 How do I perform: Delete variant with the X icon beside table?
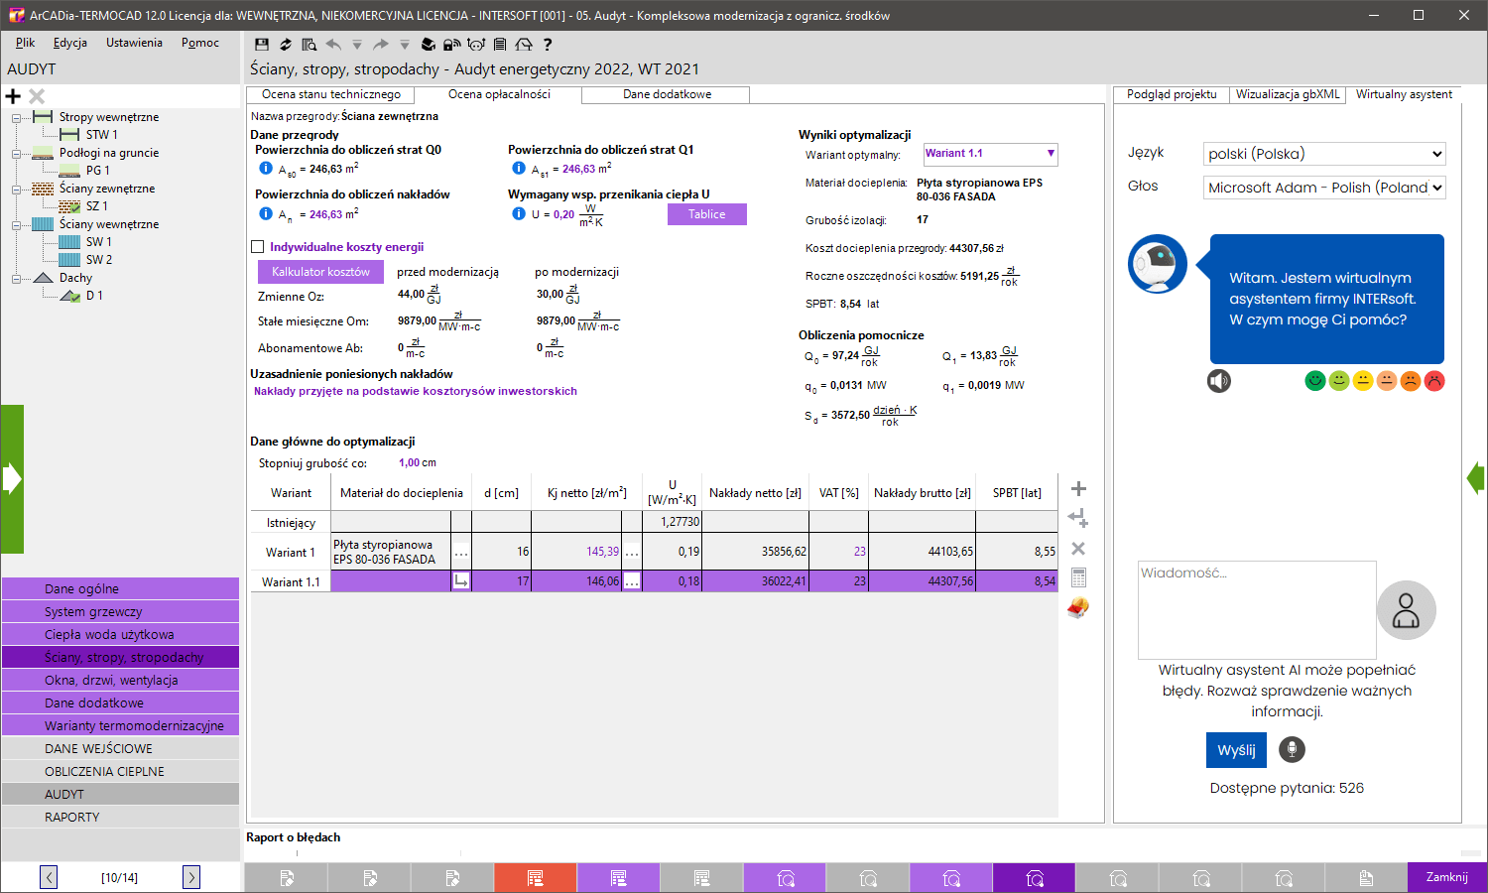pyautogui.click(x=1077, y=548)
